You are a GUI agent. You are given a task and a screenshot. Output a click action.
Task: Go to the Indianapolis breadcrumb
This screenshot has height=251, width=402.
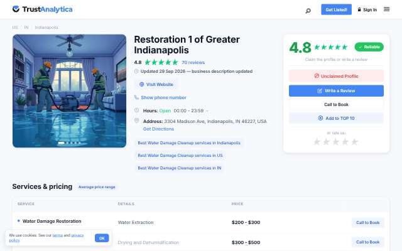(x=46, y=27)
